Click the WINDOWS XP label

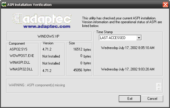click(48, 36)
